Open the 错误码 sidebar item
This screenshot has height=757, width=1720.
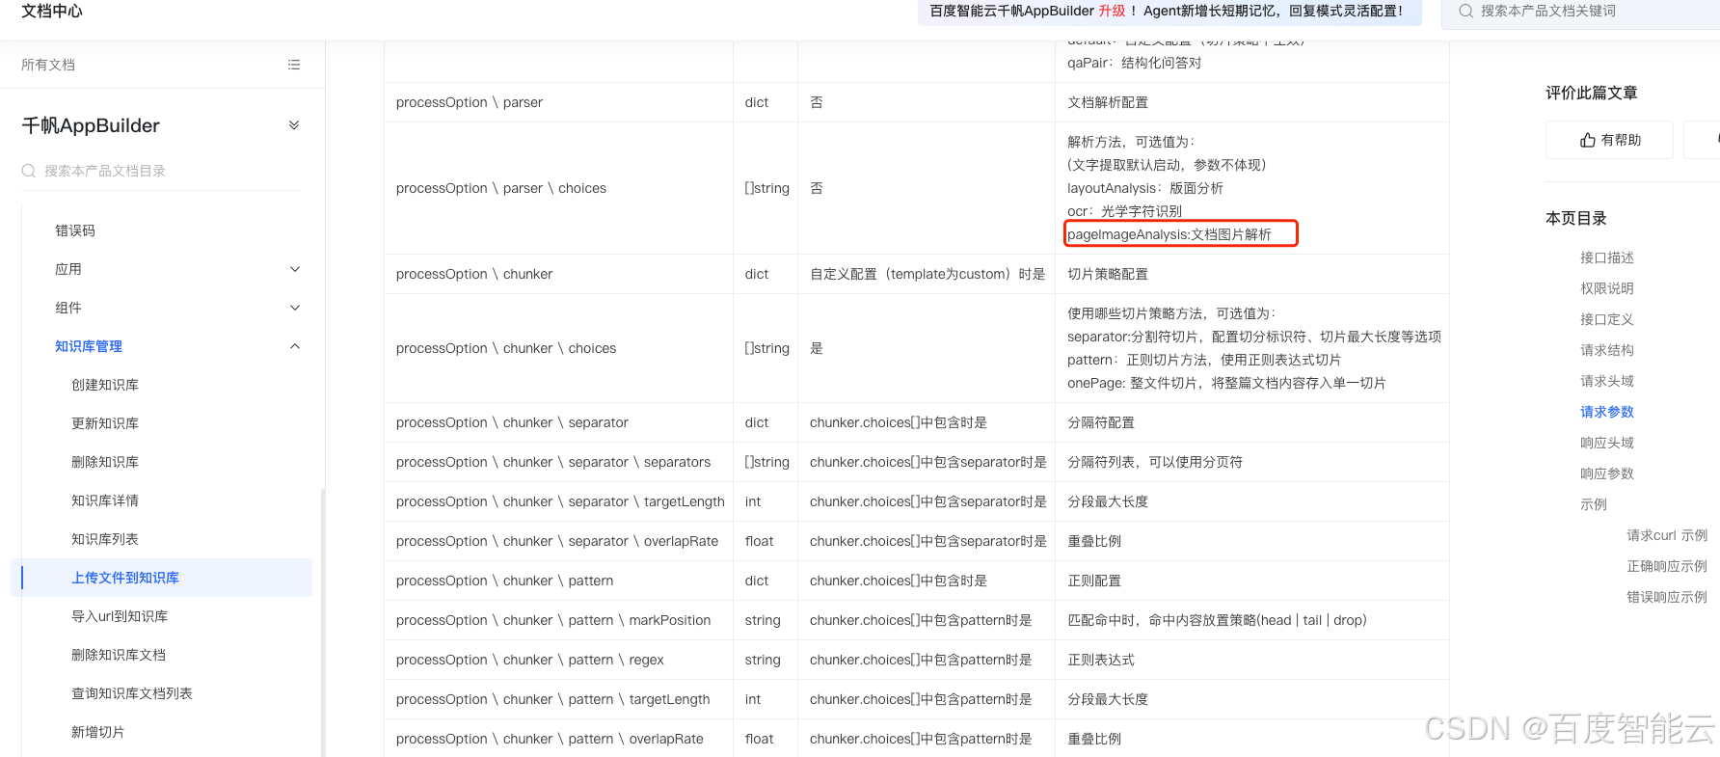click(x=75, y=230)
